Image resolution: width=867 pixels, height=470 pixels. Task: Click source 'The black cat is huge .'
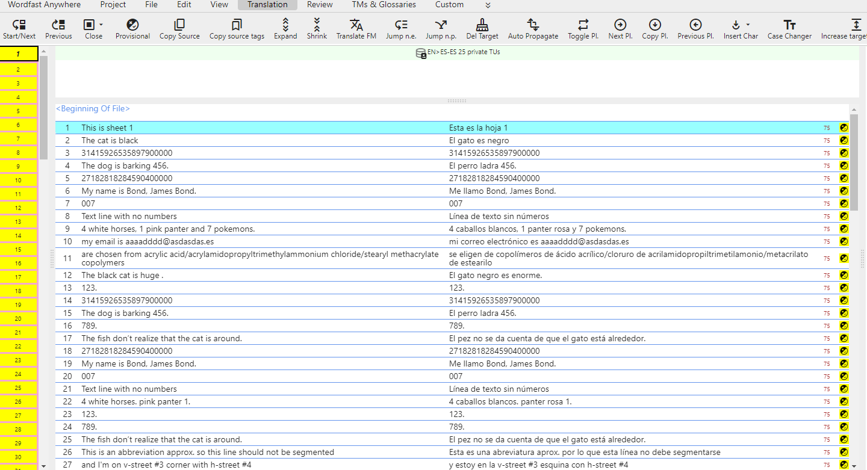click(x=123, y=275)
